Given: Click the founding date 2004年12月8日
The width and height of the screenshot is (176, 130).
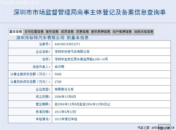Looking at the screenshot, I should pos(65,97).
